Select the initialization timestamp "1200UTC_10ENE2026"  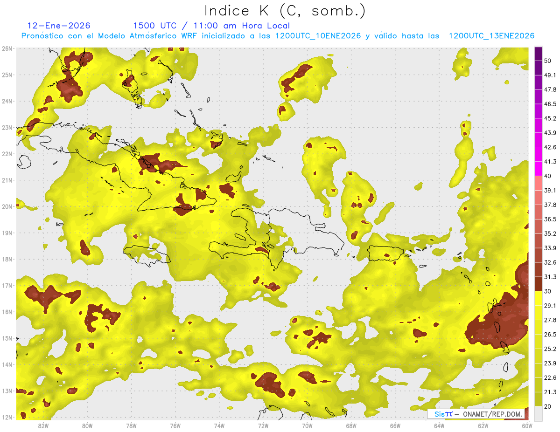tap(318, 36)
